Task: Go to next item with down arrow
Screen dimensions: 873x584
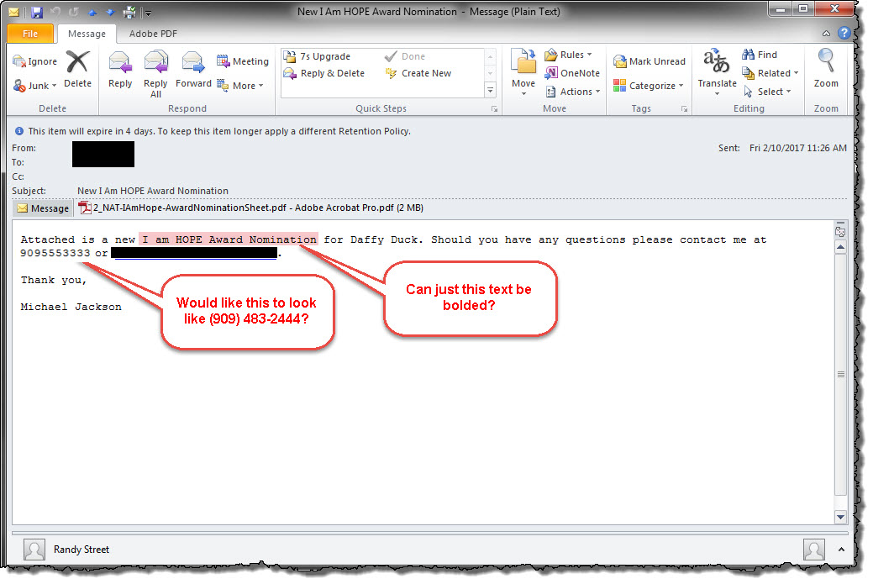Action: point(110,12)
